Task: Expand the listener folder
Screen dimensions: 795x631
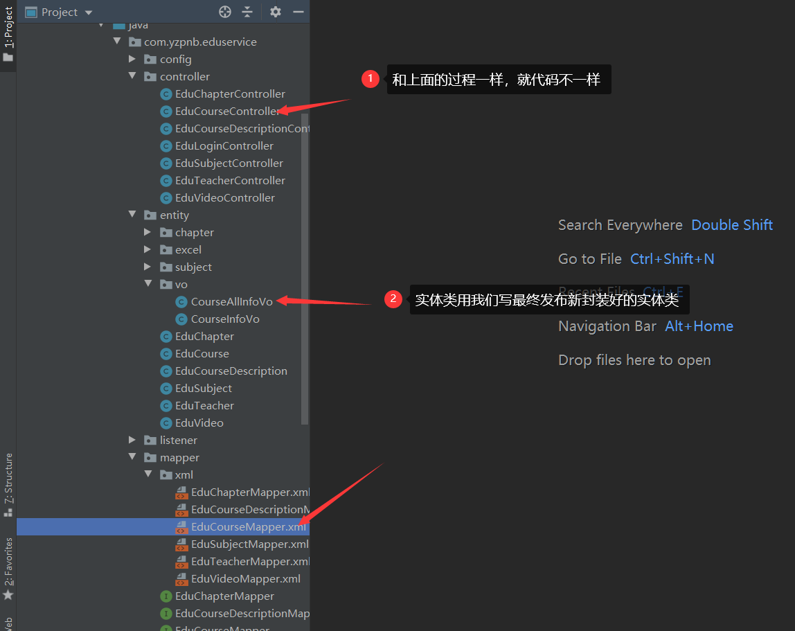Action: [x=133, y=440]
